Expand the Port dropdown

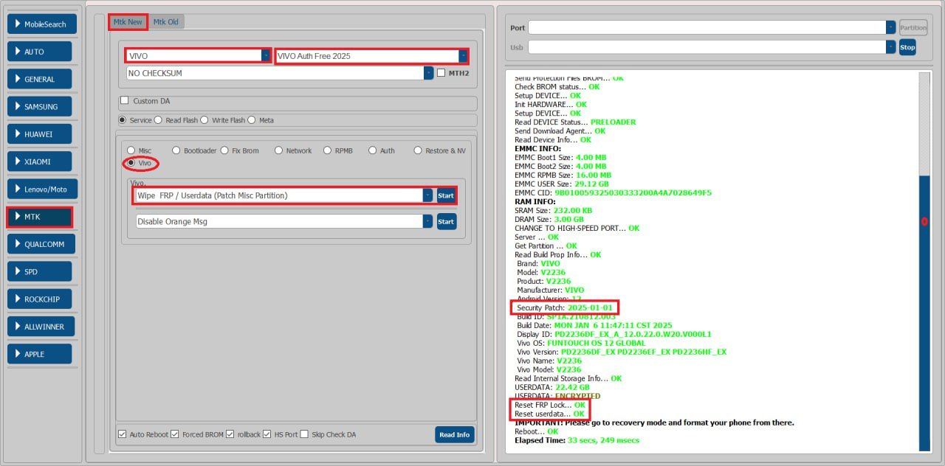coord(890,27)
